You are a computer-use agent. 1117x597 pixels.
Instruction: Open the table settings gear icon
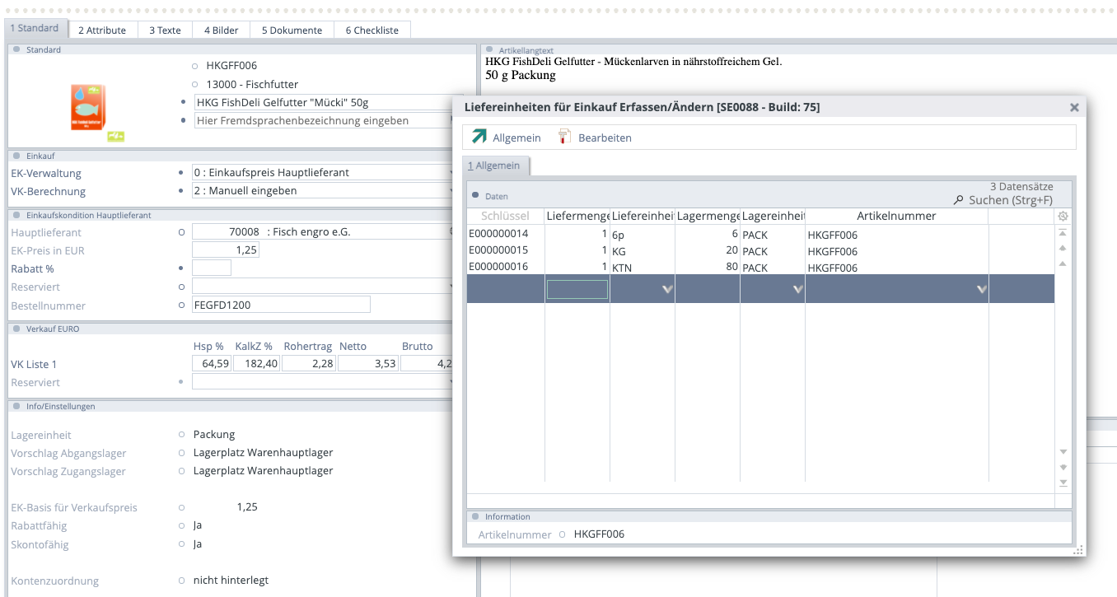point(1063,217)
